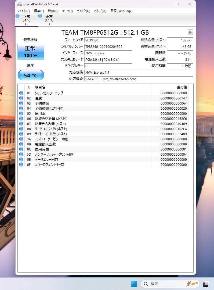
Task: Click raw value 00000000049469
Action: [173, 124]
